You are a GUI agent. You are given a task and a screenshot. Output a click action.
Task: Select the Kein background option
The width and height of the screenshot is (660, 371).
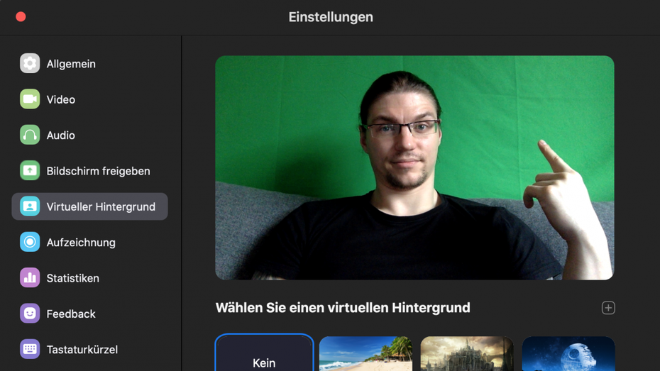click(x=264, y=353)
